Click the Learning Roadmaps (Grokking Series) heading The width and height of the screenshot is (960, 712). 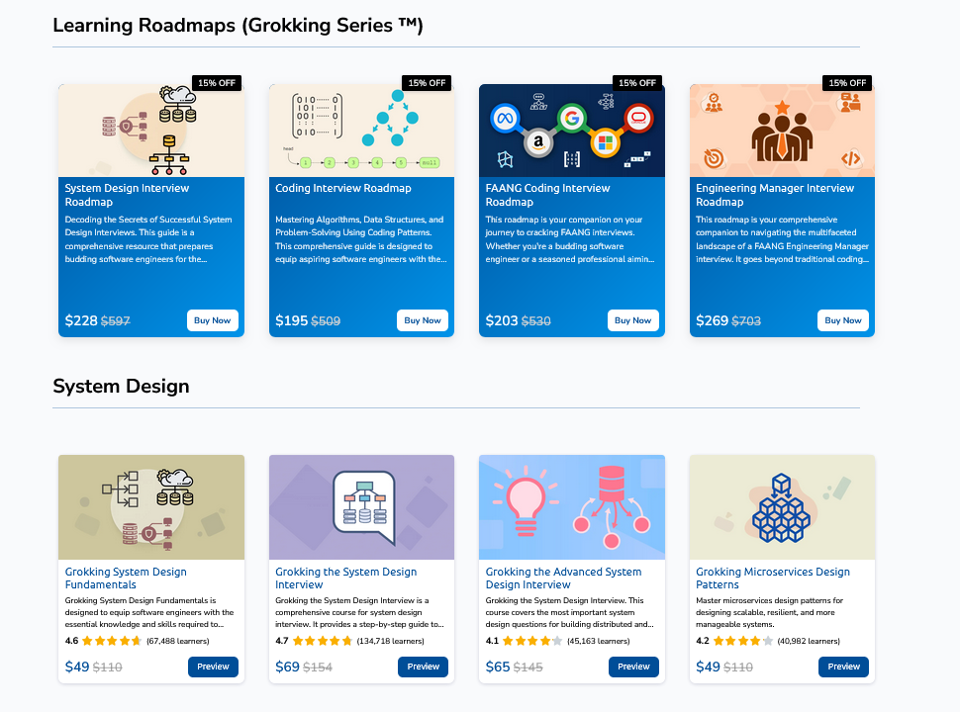pos(238,26)
